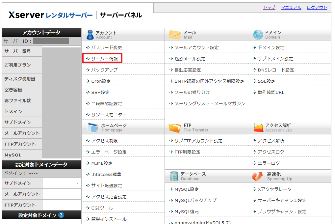Open MIME設定

[x=102, y=163]
